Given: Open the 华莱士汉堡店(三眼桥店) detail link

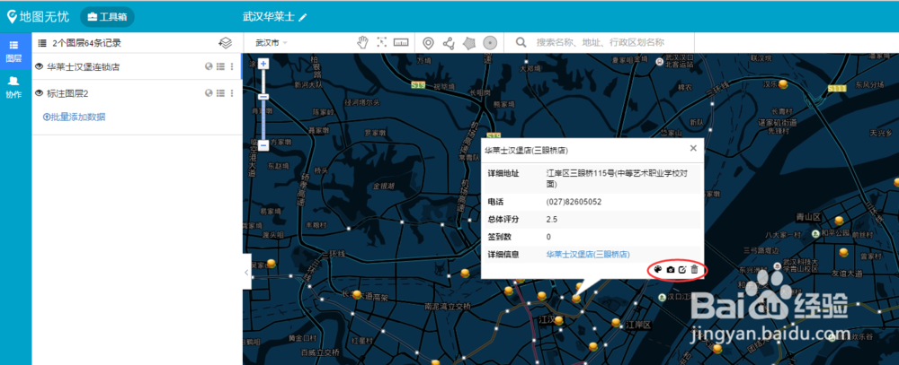Looking at the screenshot, I should [x=588, y=254].
